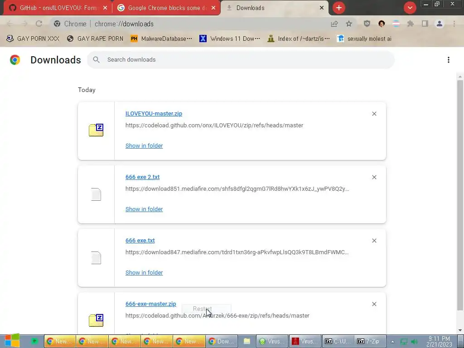Click the taskbar clock showing 9:11 PM
Viewport: 464px width, 348px height.
pyautogui.click(x=439, y=342)
